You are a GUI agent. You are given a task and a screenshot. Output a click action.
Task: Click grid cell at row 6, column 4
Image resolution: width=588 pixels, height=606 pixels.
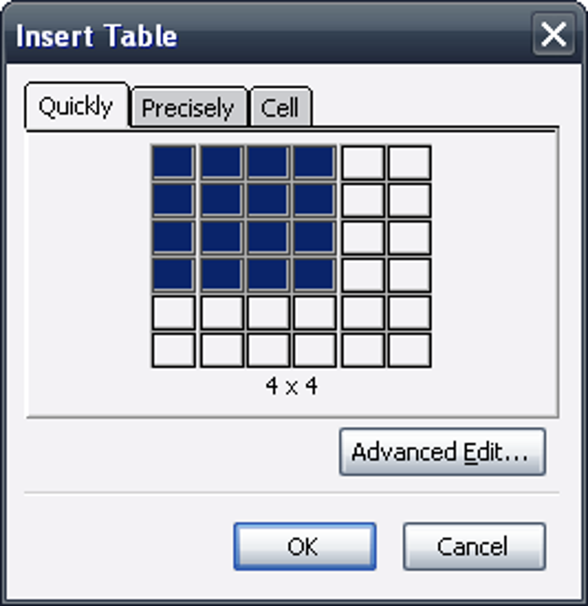(314, 350)
